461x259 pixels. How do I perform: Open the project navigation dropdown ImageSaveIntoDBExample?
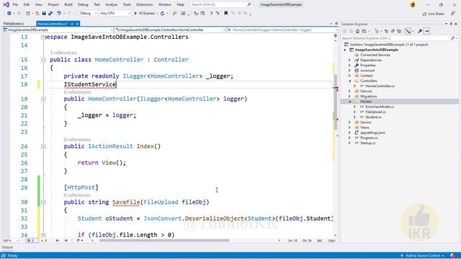click(x=58, y=30)
